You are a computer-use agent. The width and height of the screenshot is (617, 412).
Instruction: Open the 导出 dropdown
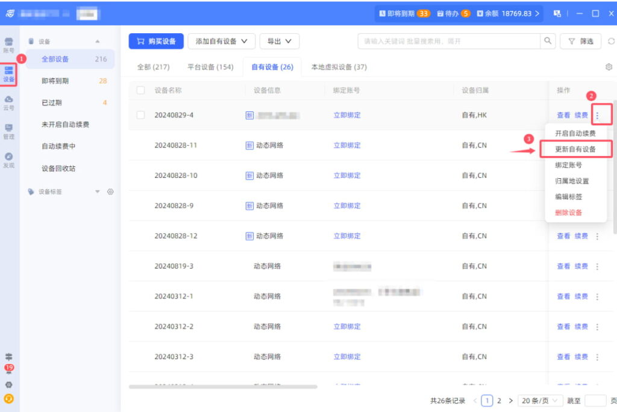click(280, 42)
